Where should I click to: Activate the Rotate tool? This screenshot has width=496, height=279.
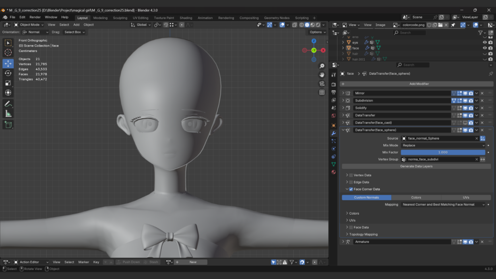8,73
